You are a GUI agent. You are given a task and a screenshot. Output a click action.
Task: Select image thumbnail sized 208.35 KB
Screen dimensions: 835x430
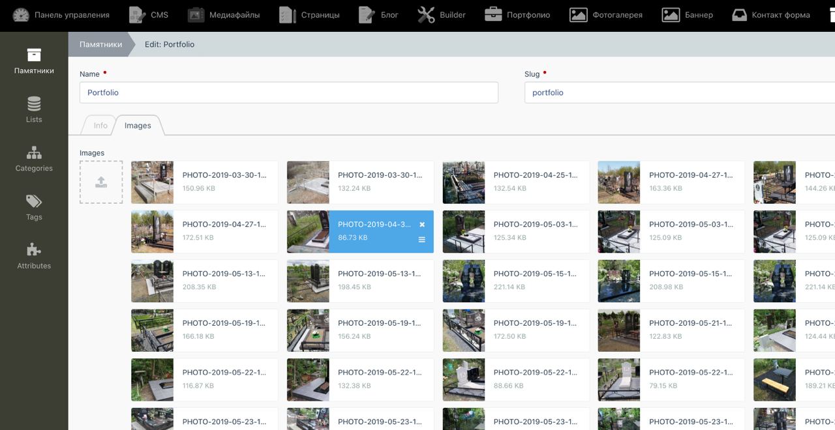click(x=152, y=281)
